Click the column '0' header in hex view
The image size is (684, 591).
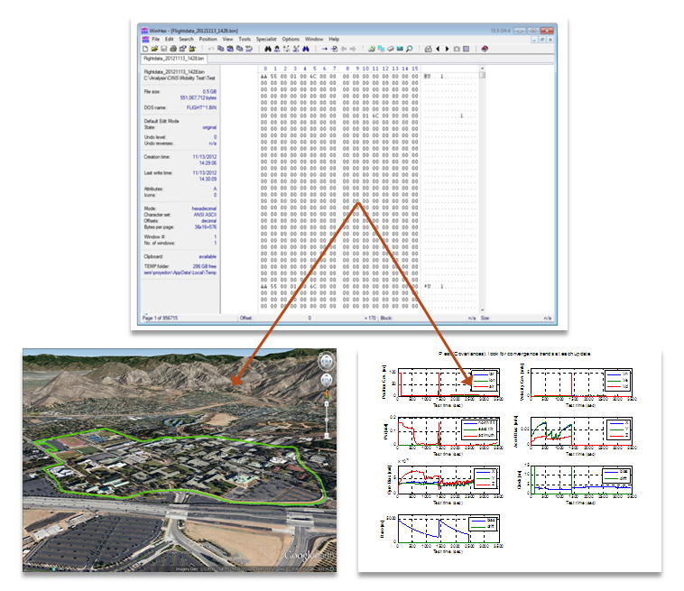point(265,69)
